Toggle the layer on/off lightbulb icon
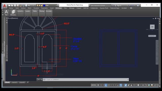Image resolution: width=162 pixels, height=91 pixels. coord(37,5)
